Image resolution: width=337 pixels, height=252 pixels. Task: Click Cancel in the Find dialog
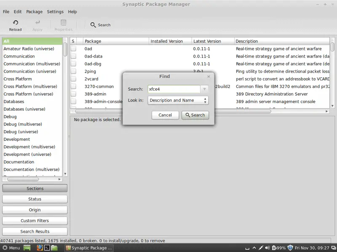click(165, 115)
